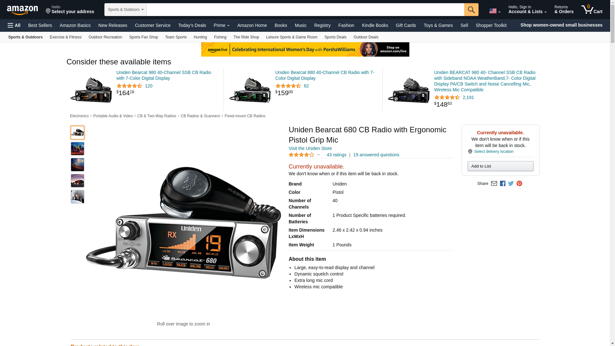The width and height of the screenshot is (615, 346).
Task: Go to Amazon home via logo
Action: pyautogui.click(x=22, y=10)
